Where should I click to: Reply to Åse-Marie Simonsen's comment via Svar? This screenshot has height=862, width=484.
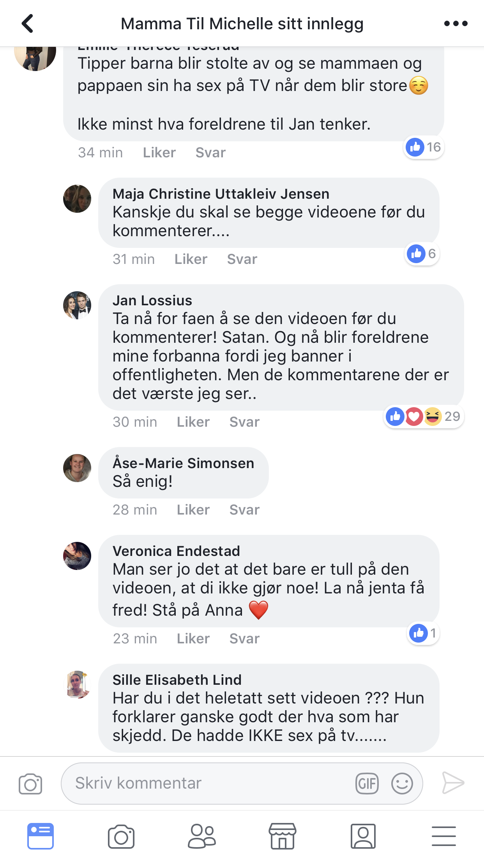pos(244,510)
